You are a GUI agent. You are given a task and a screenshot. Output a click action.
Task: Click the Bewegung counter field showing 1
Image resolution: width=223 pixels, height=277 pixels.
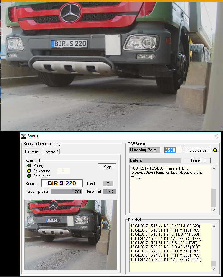coord(63,171)
